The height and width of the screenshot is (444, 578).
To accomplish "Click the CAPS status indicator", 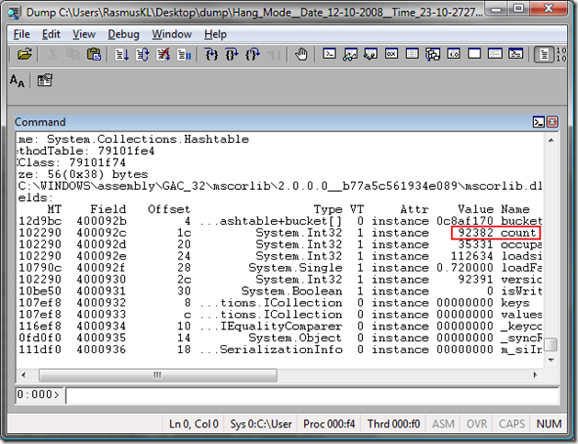I will (512, 424).
